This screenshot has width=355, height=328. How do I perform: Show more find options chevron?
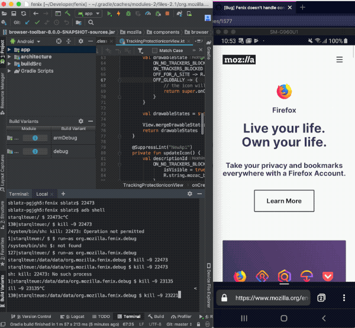pyautogui.click(x=194, y=50)
